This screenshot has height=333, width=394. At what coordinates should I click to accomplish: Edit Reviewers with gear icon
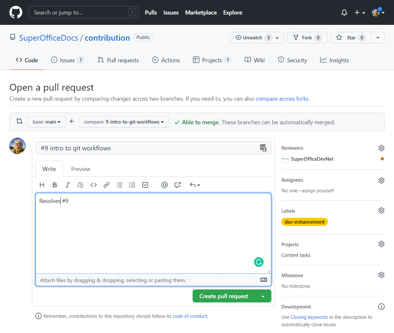point(381,148)
